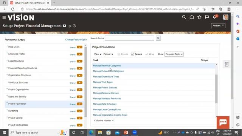The height and width of the screenshot is (136, 242).
Task: Open Manage Rate Schedules task
Action: pyautogui.click(x=105, y=104)
